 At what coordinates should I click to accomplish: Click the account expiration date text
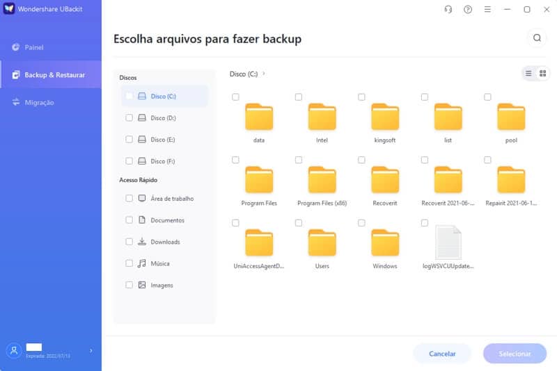coord(48,356)
